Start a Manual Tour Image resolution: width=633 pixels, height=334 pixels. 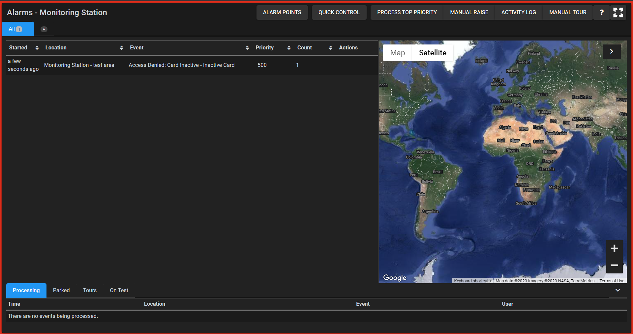point(568,13)
